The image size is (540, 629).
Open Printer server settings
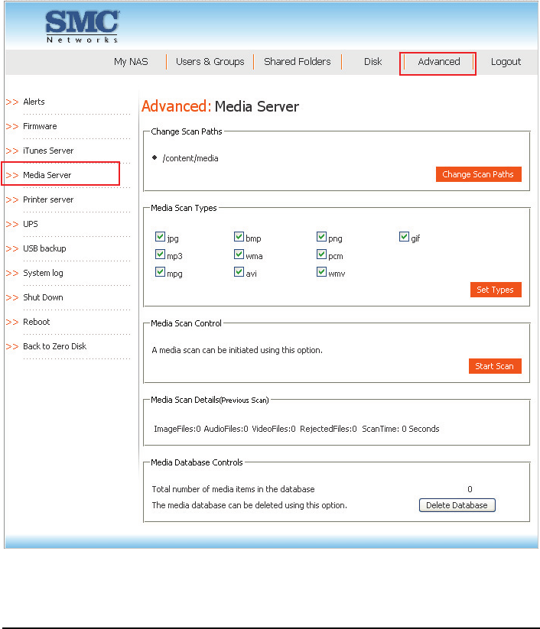48,199
